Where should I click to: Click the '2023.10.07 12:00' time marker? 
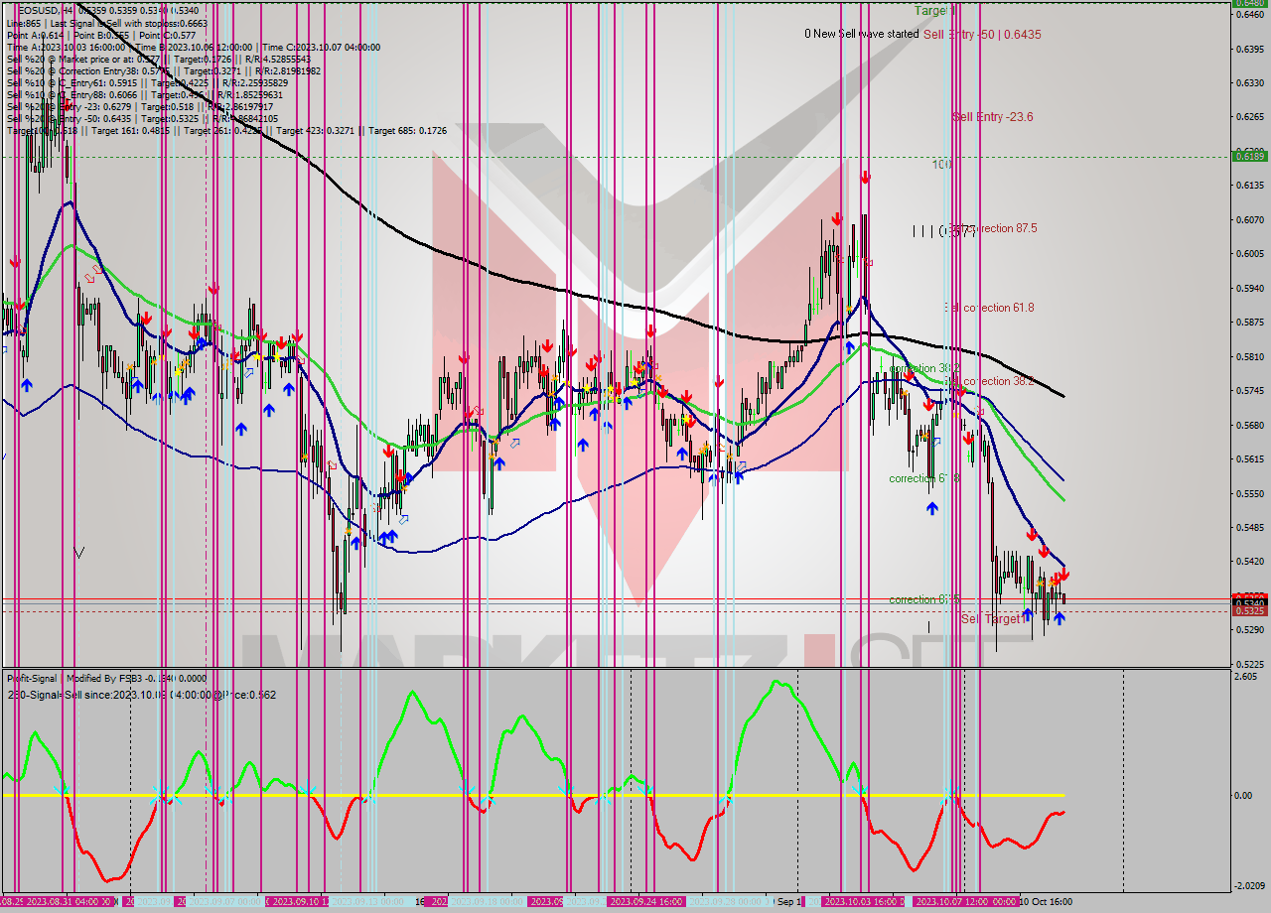pyautogui.click(x=953, y=901)
